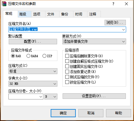Click the question mark help icon
This screenshot has width=134, height=121.
click(x=113, y=4)
